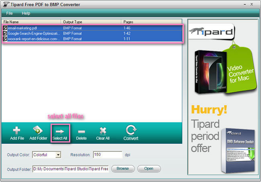Start conversion with the Convert icon
This screenshot has width=261, height=182.
[131, 130]
